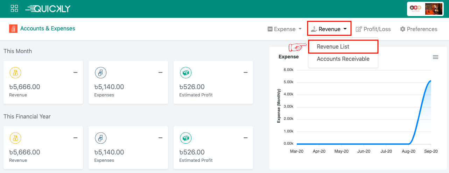Click This Month expenses card icon

[x=100, y=73]
